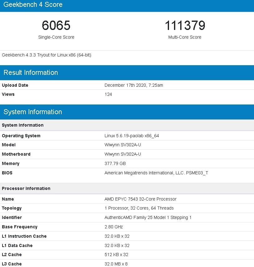This screenshot has height=267, width=254.
Task: Select the memory value '377.79 GB'
Action: (x=115, y=163)
